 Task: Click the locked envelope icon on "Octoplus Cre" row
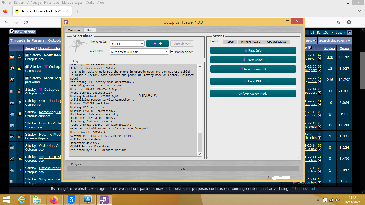tap(12, 147)
